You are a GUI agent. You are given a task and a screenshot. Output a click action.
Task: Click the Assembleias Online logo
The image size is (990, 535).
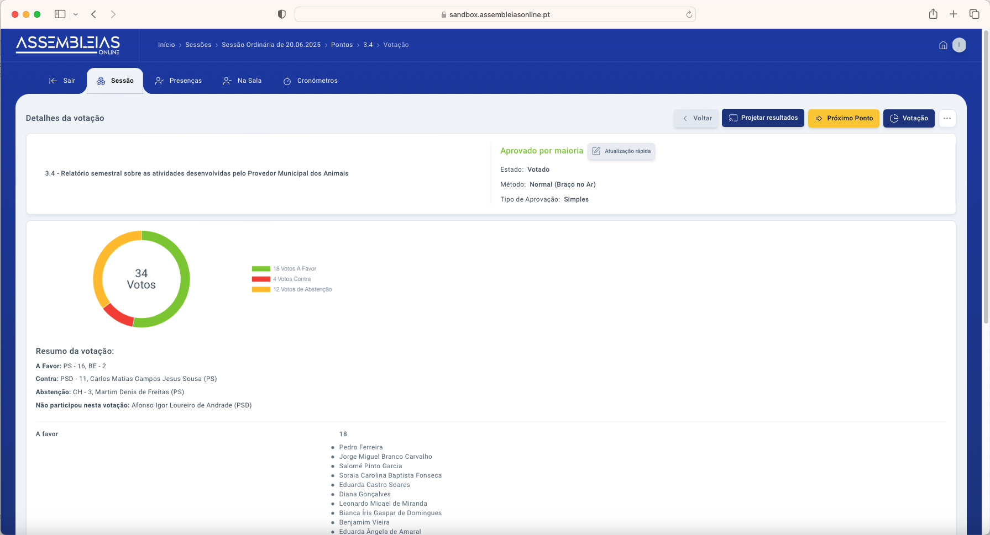tap(68, 45)
